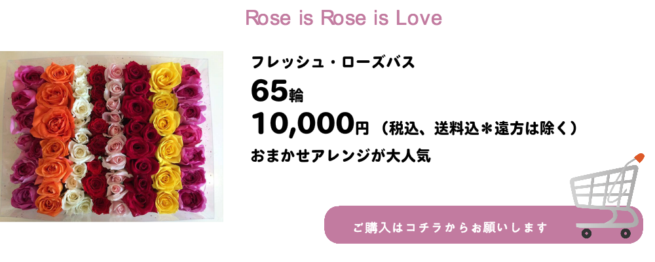Click the narrow dark red rose column beside white
Image resolution: width=655 pixels, height=262 pixels.
coord(98,138)
